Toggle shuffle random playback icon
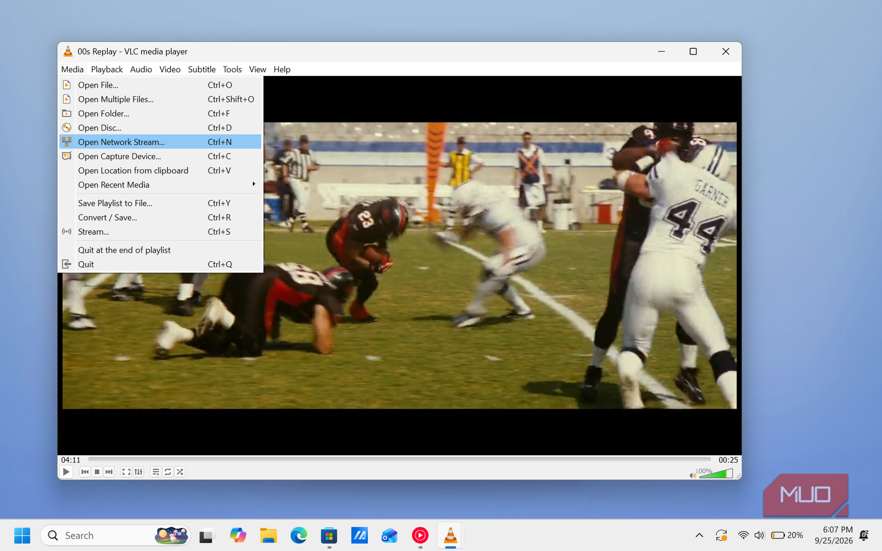 point(180,472)
